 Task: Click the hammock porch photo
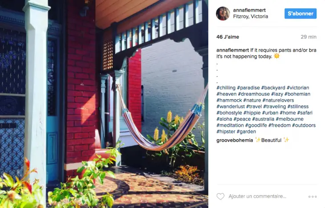tap(104, 104)
